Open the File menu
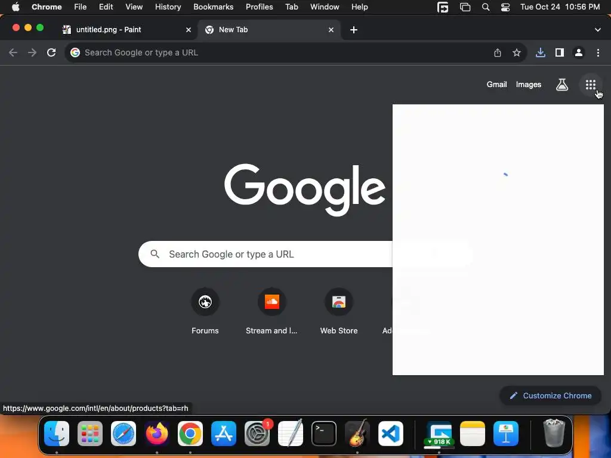 coord(81,7)
